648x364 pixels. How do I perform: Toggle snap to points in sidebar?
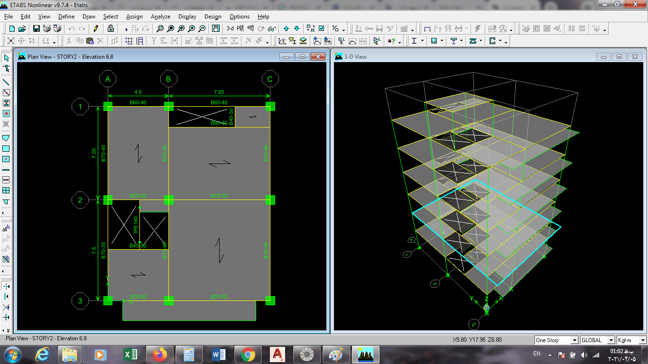click(6, 286)
